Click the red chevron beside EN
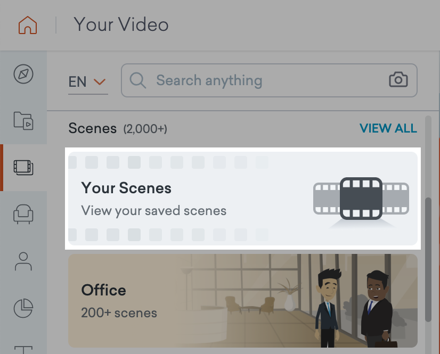The height and width of the screenshot is (354, 440). point(100,81)
